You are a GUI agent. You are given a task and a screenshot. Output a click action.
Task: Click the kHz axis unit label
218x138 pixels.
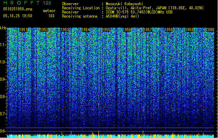[x=3, y=28]
